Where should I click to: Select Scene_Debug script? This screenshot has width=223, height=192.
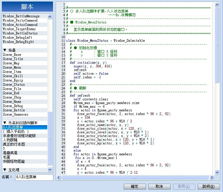25,106
